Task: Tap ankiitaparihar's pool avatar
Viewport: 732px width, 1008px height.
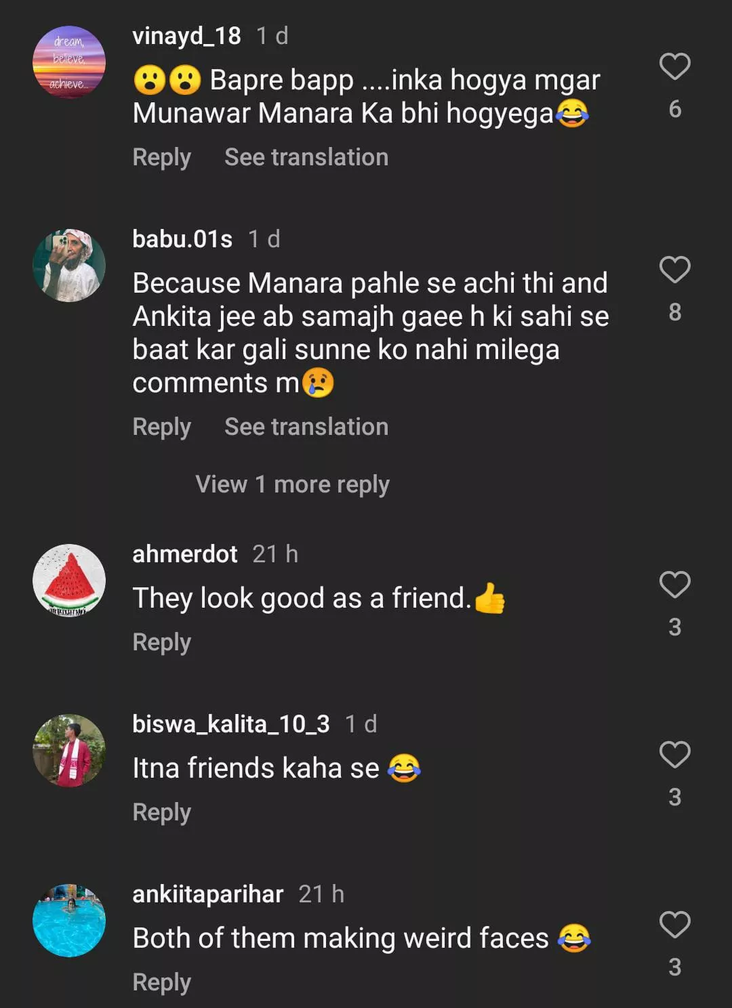Action: pyautogui.click(x=69, y=921)
